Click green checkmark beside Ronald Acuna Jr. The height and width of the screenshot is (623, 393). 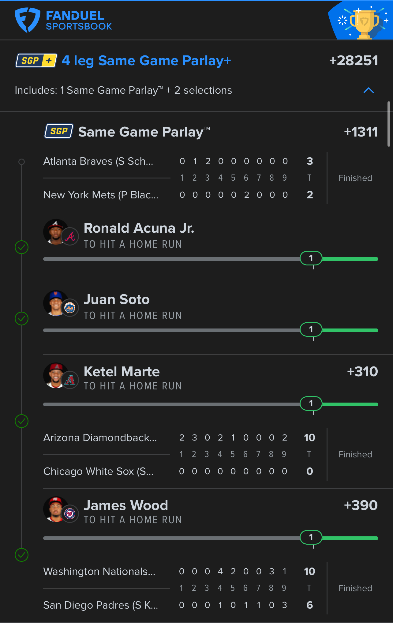pyautogui.click(x=22, y=247)
